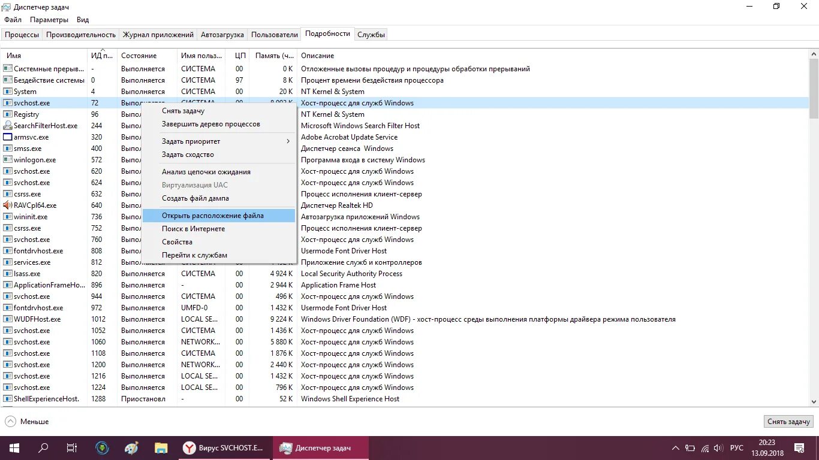Select Открыть расположение файла in context menu
The width and height of the screenshot is (819, 460).
pyautogui.click(x=219, y=216)
